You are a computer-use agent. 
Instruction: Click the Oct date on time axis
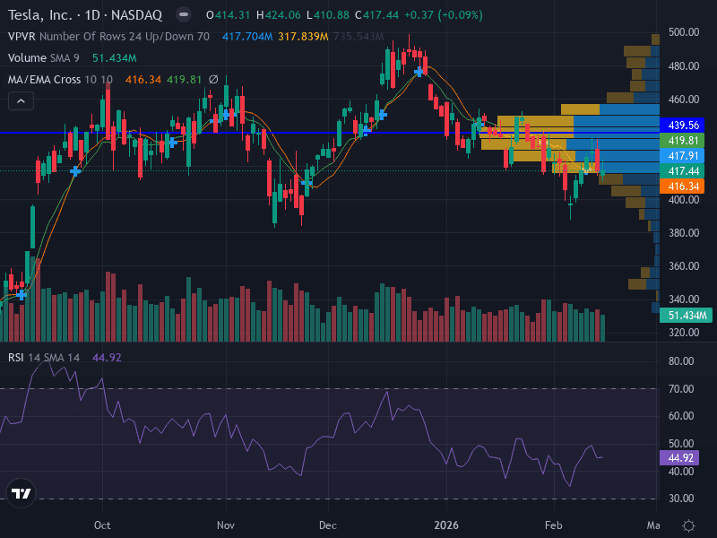(102, 525)
